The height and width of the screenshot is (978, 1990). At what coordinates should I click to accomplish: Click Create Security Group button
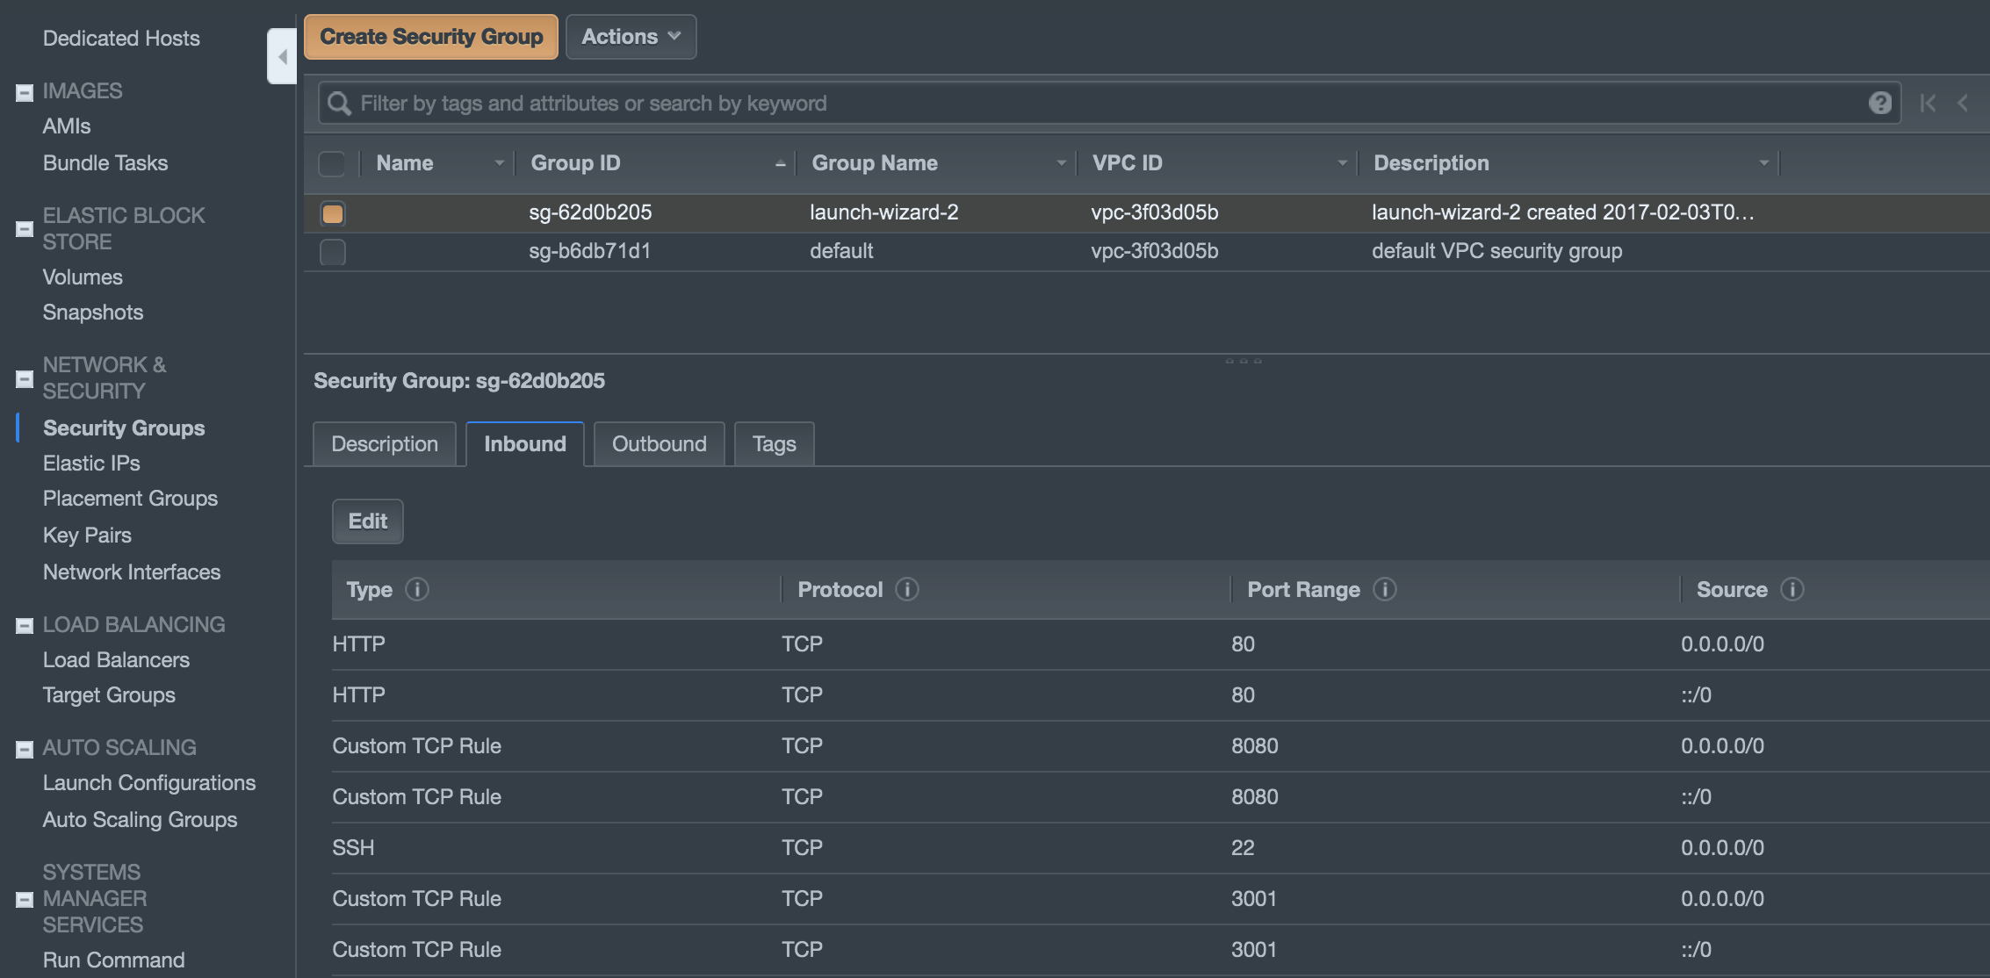pos(431,37)
